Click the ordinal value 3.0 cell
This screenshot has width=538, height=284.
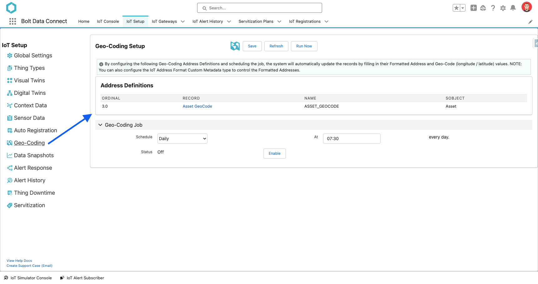(x=105, y=106)
